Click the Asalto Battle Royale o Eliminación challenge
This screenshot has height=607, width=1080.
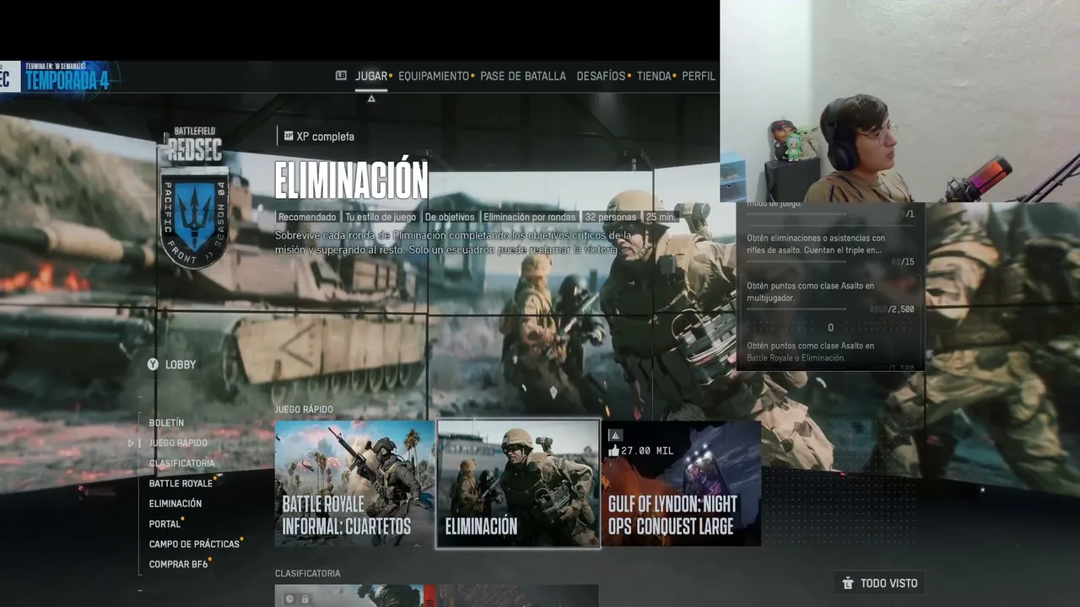coord(811,352)
